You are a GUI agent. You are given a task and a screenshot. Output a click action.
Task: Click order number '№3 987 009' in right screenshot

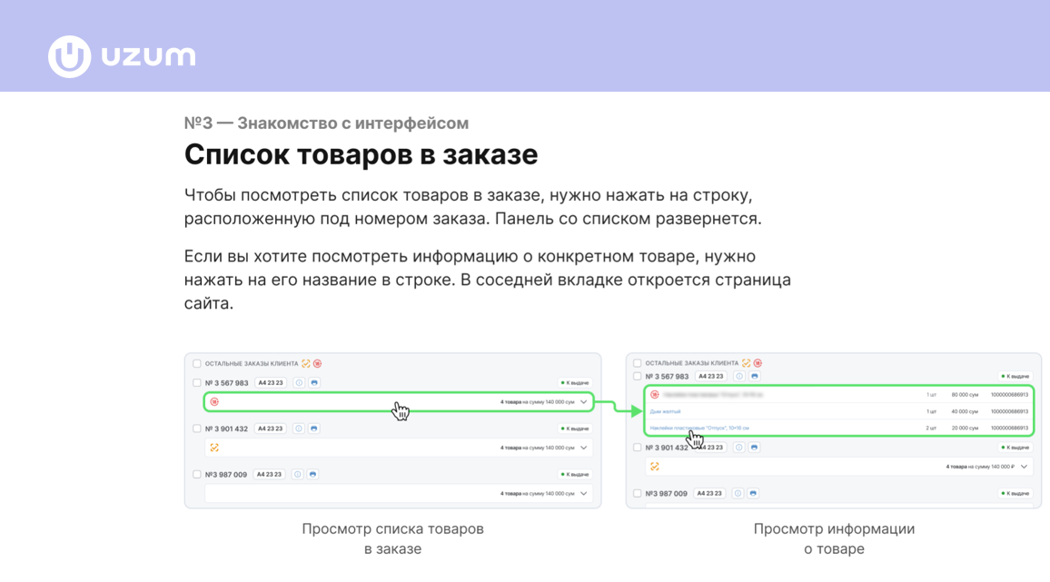point(667,494)
